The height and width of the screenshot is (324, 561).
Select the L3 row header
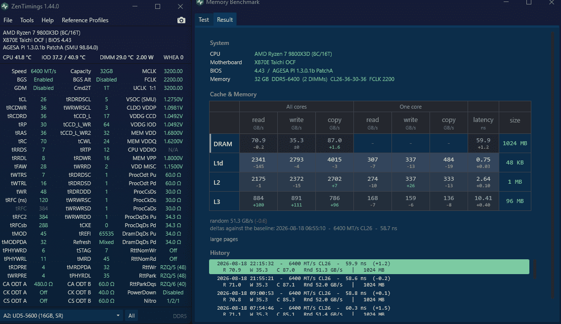pos(224,202)
